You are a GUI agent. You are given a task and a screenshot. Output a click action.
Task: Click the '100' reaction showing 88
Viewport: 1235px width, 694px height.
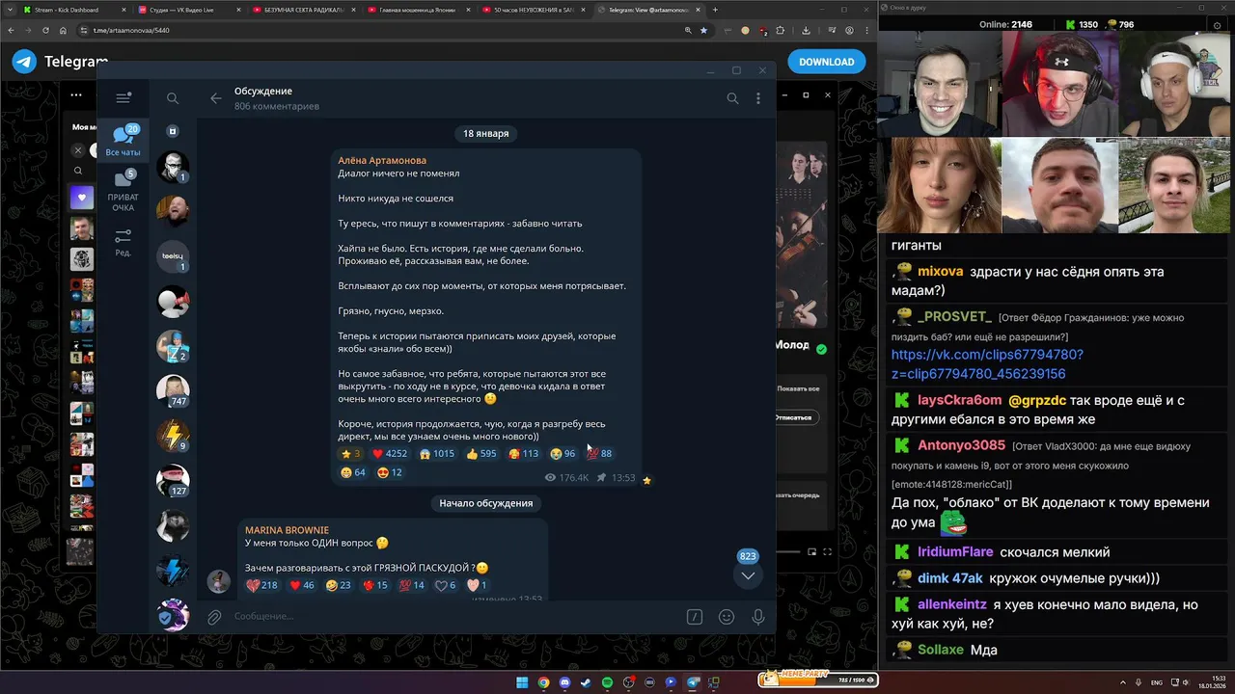[599, 453]
